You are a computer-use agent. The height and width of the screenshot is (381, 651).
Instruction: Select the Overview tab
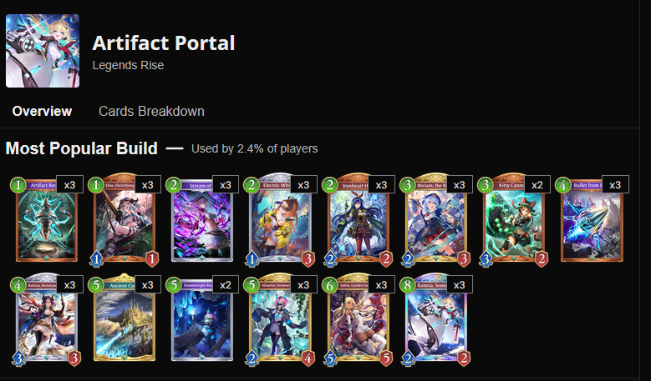[x=42, y=112]
